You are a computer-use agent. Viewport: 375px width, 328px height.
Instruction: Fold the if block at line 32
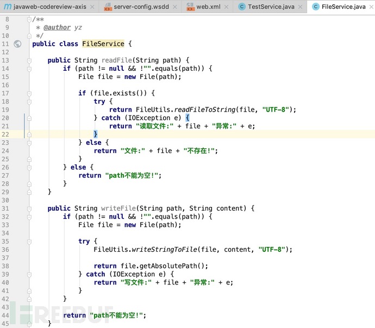click(x=29, y=217)
